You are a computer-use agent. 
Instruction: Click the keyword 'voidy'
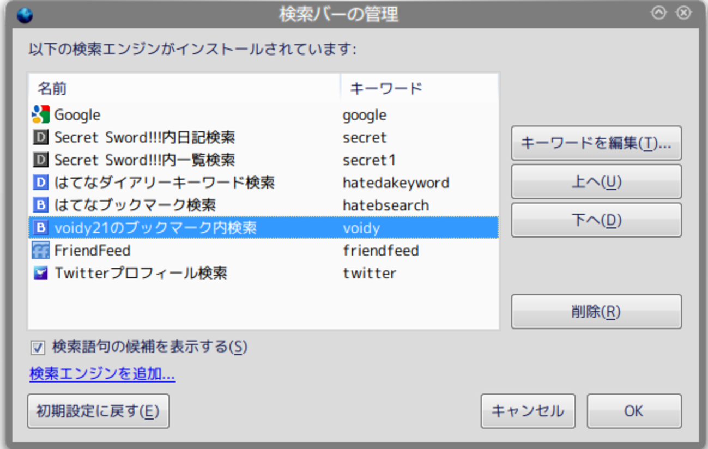[x=361, y=228]
